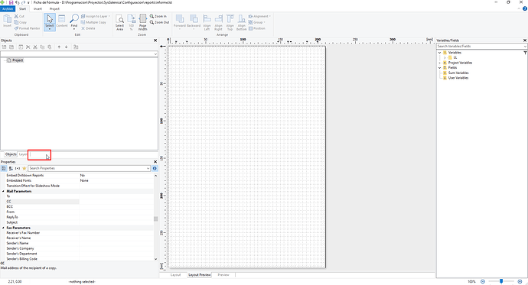
Task: Click the Zoom Out icon
Action: [x=159, y=22]
